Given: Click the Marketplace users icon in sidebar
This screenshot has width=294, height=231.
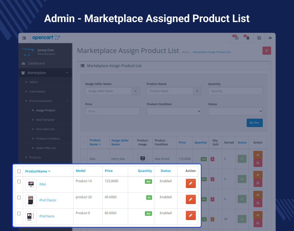Looking at the screenshot, I should 23,73.
